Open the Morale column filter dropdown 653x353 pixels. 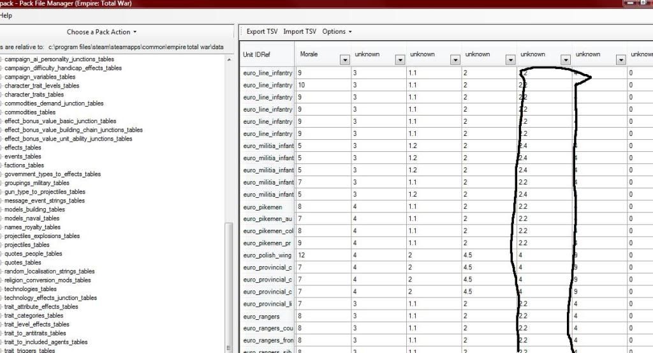coord(345,60)
